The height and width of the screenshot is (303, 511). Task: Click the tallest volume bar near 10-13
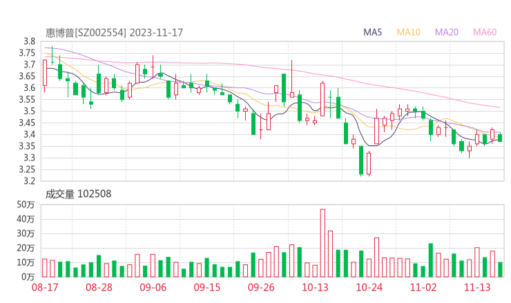(322, 243)
